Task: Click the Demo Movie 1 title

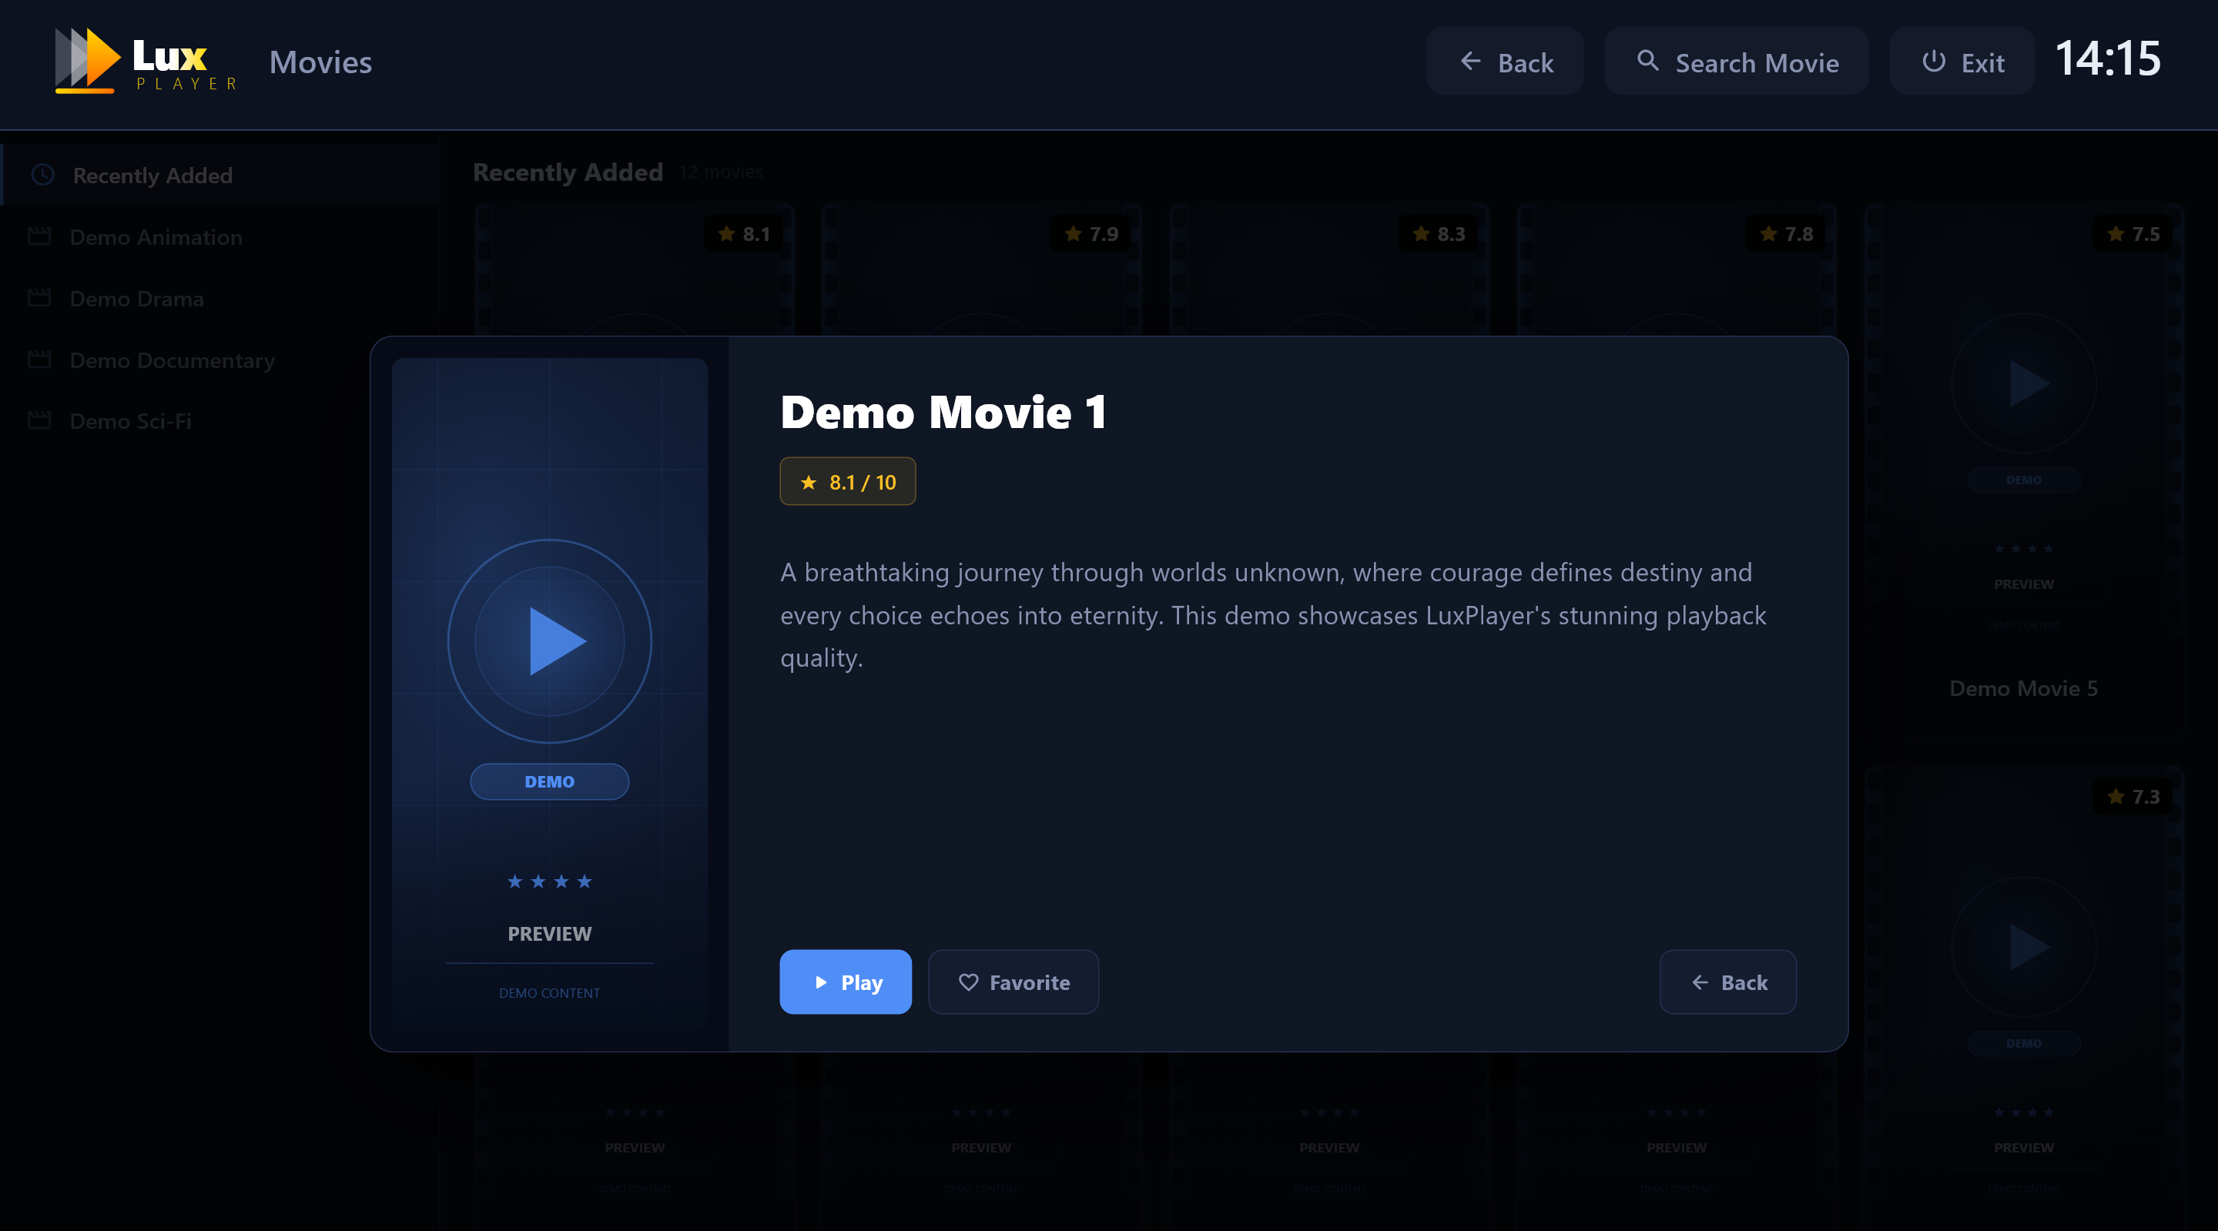Action: coord(943,411)
